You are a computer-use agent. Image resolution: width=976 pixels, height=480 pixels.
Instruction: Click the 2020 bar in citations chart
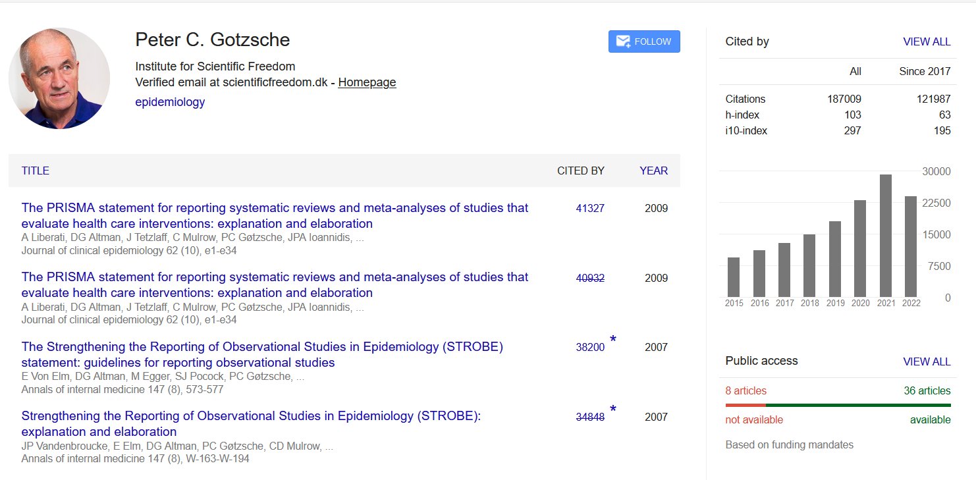860,248
